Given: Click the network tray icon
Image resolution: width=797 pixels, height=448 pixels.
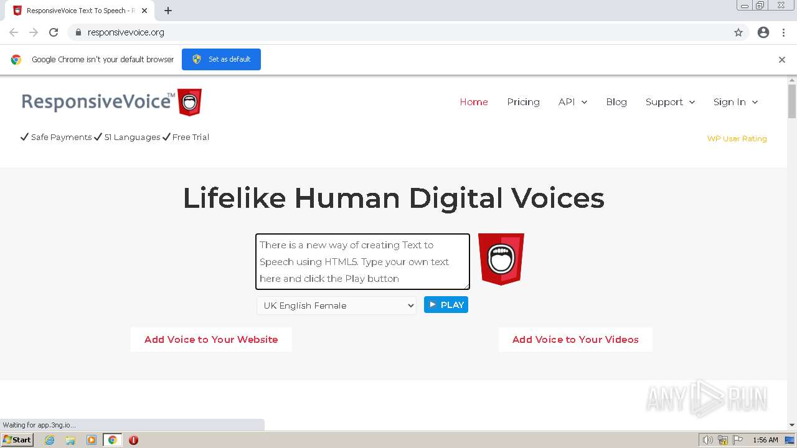Looking at the screenshot, I should [x=723, y=440].
